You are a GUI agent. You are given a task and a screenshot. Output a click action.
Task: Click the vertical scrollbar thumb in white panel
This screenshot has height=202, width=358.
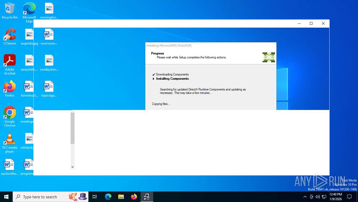click(x=73, y=128)
